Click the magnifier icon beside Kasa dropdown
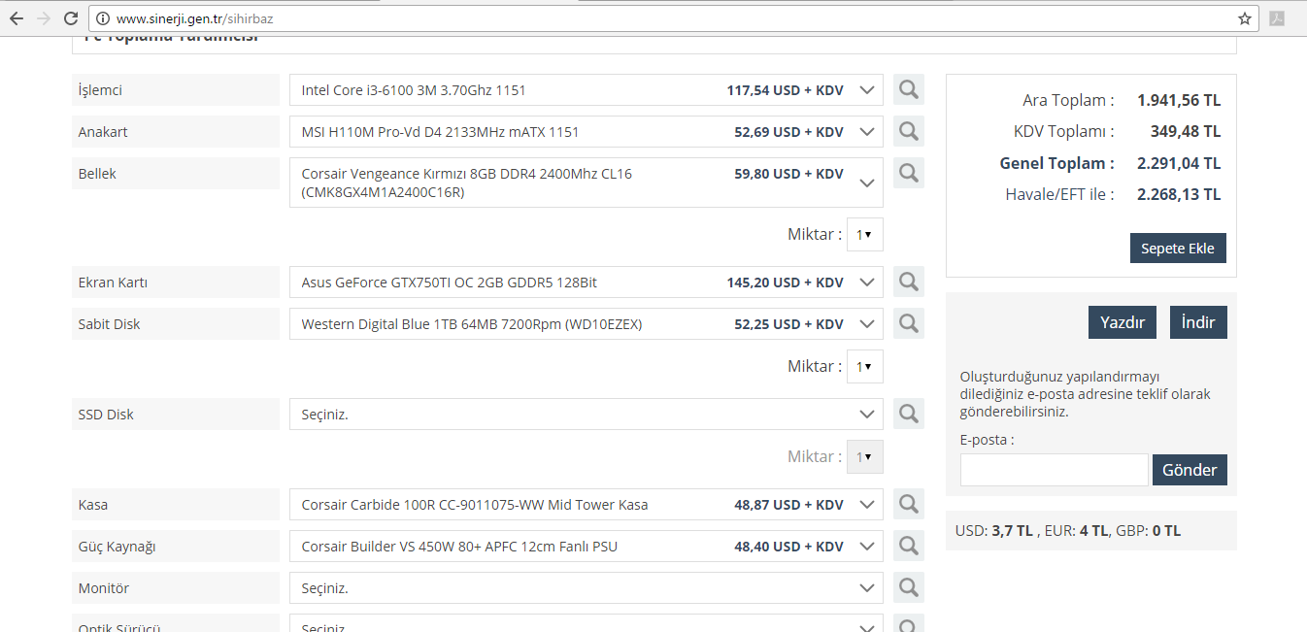Viewport: 1307px width, 632px height. pos(909,504)
